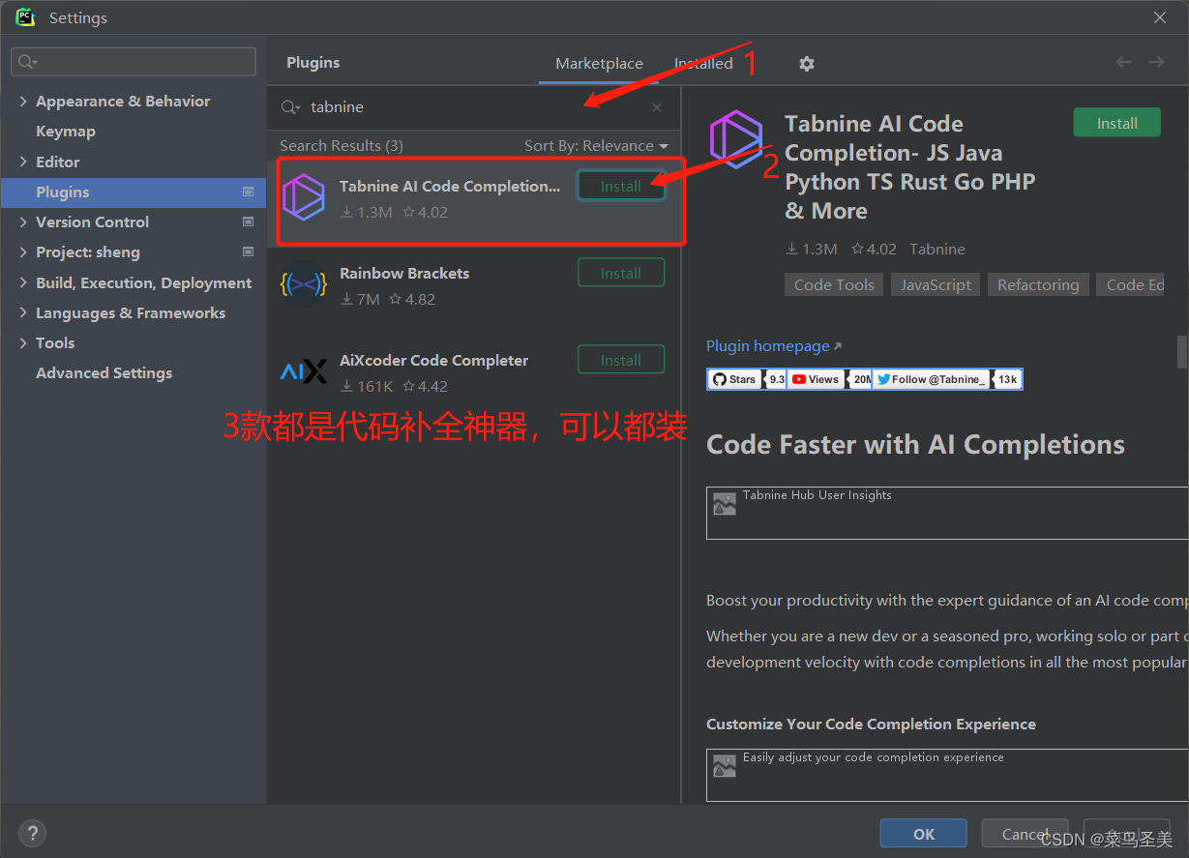Open the Twitter Follow @Tabnine_ badge
The image size is (1189, 858).
click(x=947, y=379)
